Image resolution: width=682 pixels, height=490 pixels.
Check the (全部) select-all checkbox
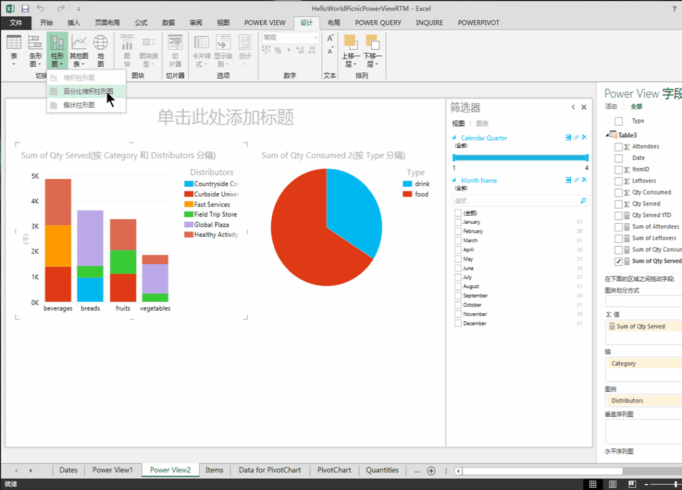pos(458,213)
